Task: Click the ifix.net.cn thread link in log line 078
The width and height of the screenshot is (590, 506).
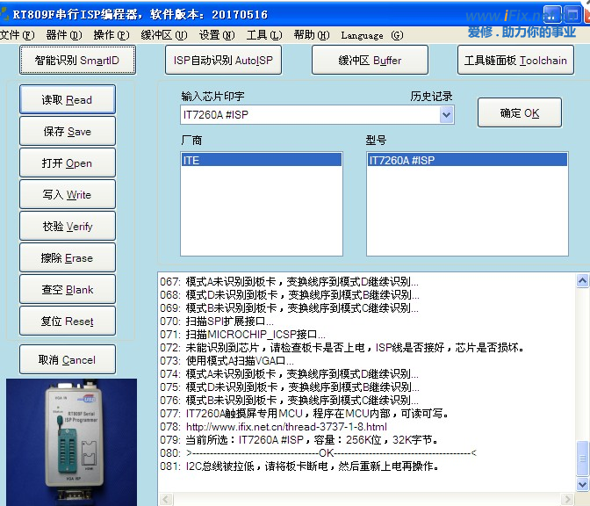Action: (x=286, y=427)
